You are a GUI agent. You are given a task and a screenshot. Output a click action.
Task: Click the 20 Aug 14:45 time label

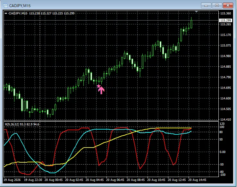(x=197, y=180)
